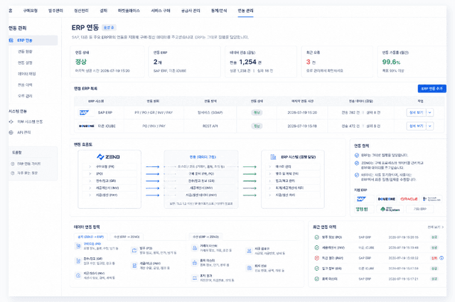
Task: Click the SAP logo in SAP ERP row
Action: (x=84, y=112)
